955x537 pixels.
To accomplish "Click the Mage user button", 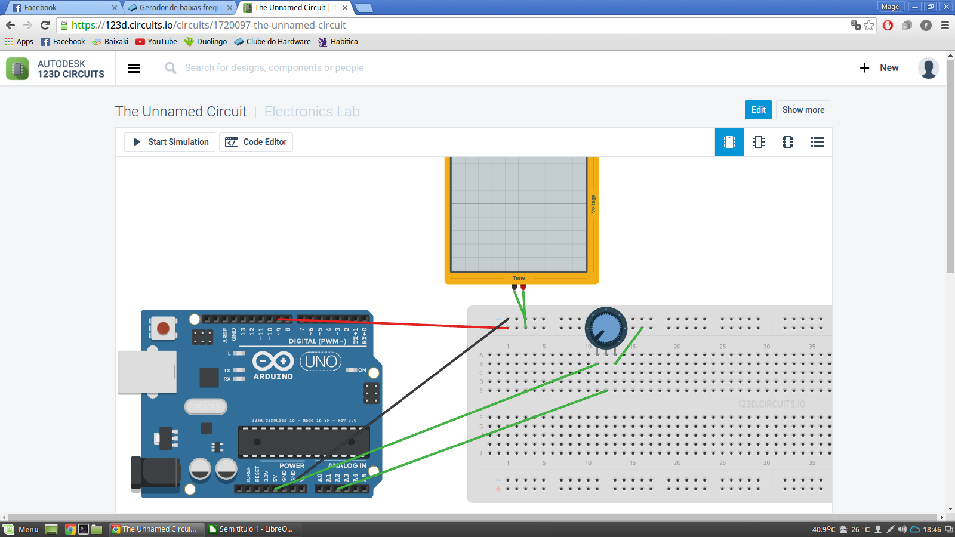I will point(890,7).
